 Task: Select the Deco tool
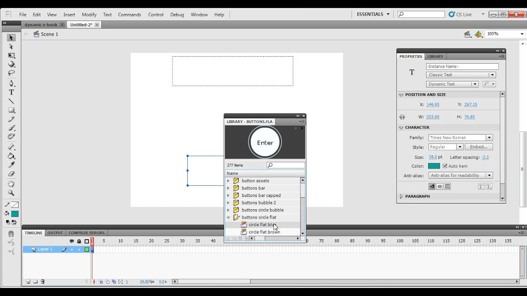[12, 137]
